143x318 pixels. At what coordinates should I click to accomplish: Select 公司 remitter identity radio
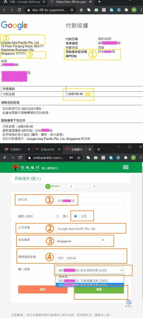click(x=76, y=216)
